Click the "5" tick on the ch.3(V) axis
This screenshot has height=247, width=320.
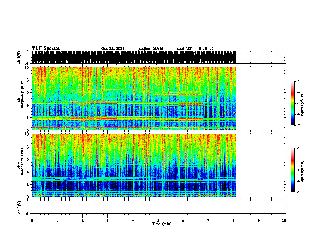(27, 201)
